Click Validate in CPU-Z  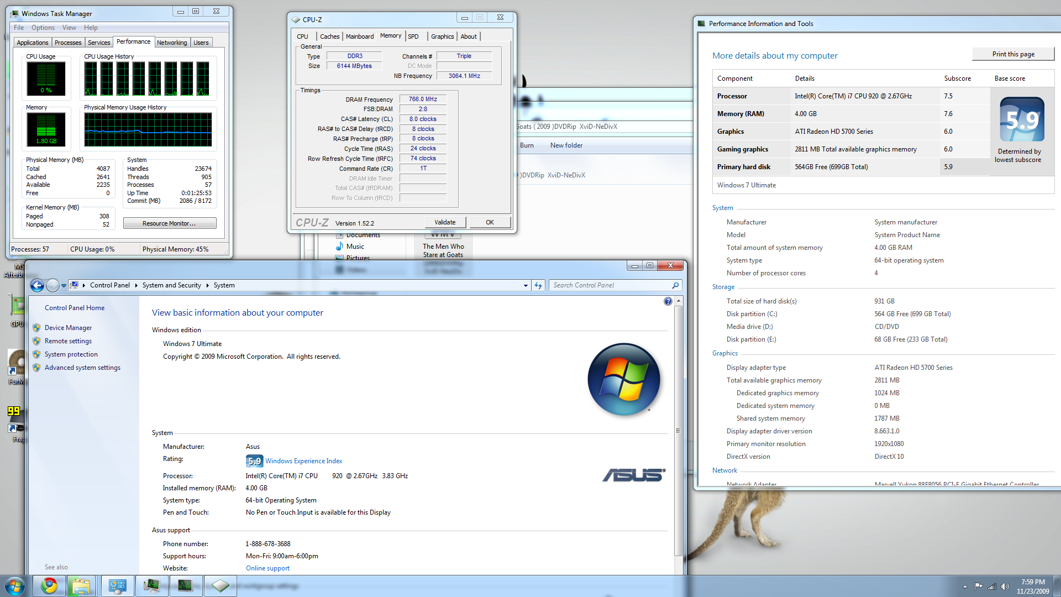pyautogui.click(x=445, y=222)
